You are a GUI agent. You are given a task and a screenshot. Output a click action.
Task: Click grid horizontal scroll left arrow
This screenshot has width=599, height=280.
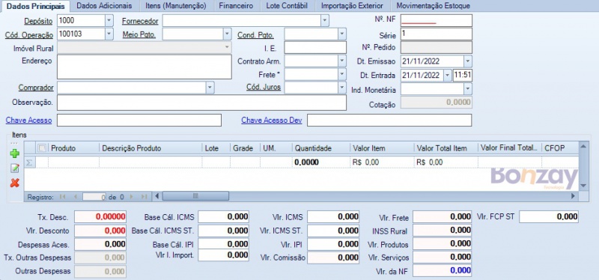pos(156,196)
